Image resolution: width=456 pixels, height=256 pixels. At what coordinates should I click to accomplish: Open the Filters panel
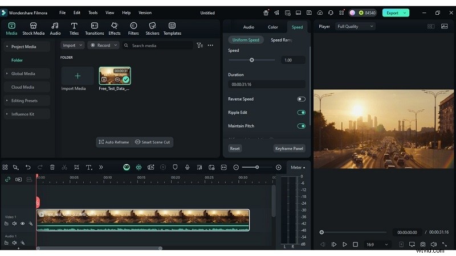click(133, 29)
